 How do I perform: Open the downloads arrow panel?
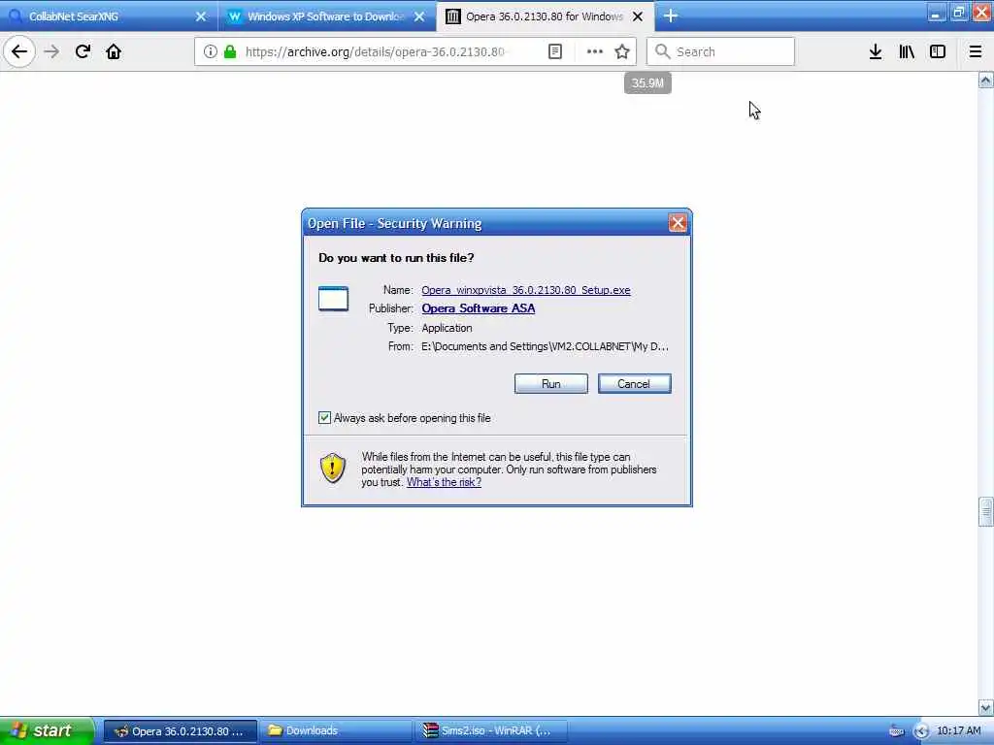pyautogui.click(x=876, y=52)
